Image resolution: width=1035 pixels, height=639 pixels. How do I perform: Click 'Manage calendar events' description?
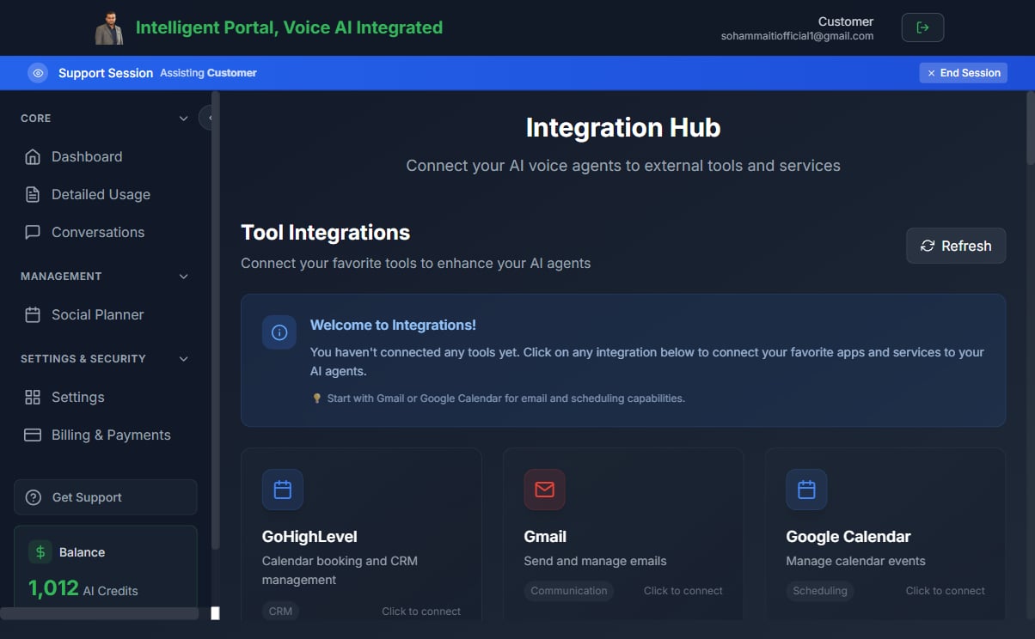pyautogui.click(x=856, y=561)
